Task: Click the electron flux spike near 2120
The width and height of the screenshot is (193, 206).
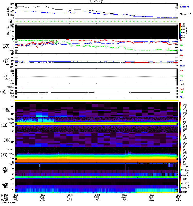Action: click(129, 153)
